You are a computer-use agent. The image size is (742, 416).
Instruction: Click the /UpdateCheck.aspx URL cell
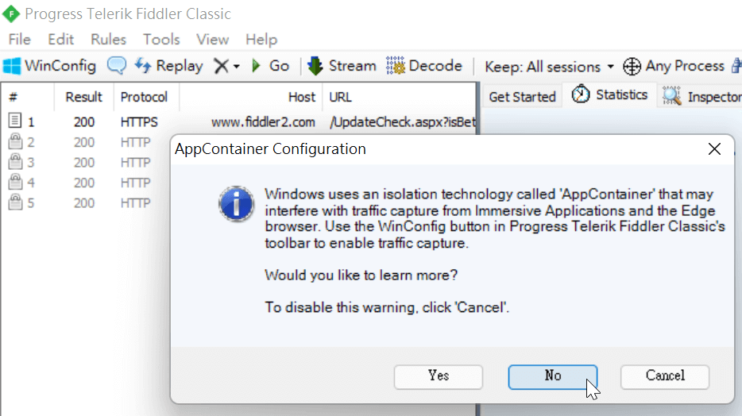(x=402, y=122)
